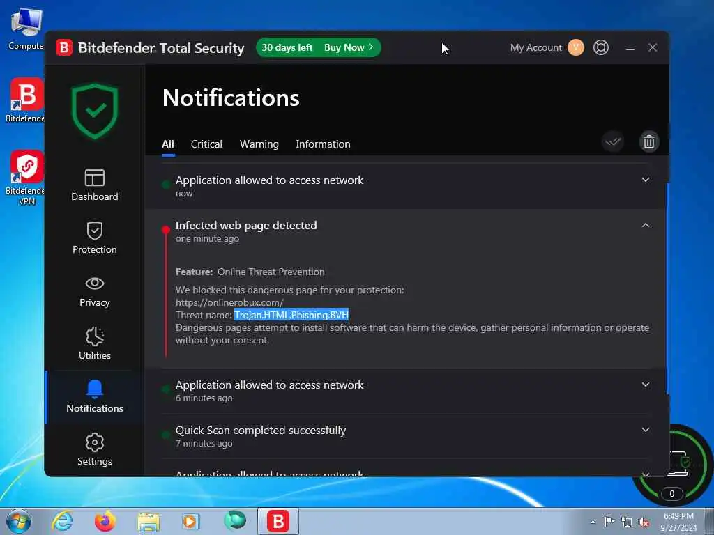Click Feature: Online Threat Prevention text
The width and height of the screenshot is (714, 535).
[250, 272]
